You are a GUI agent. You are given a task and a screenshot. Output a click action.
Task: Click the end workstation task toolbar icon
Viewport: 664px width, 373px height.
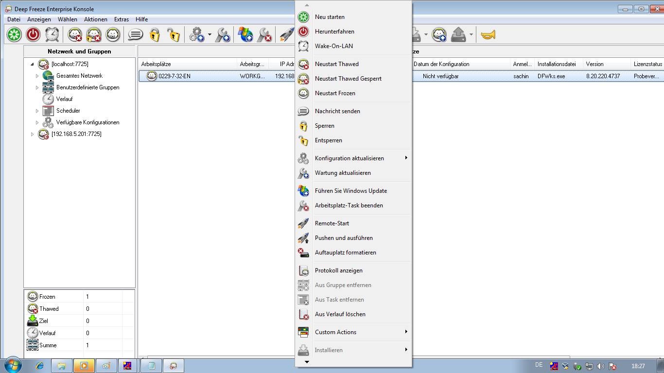264,34
